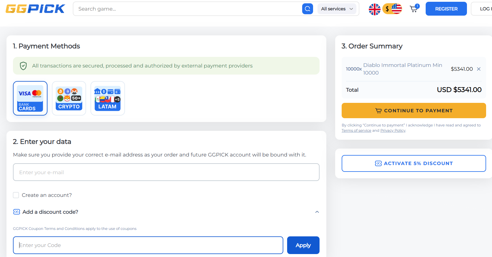492x257 pixels.
Task: Open the All services dropdown
Action: (x=337, y=9)
